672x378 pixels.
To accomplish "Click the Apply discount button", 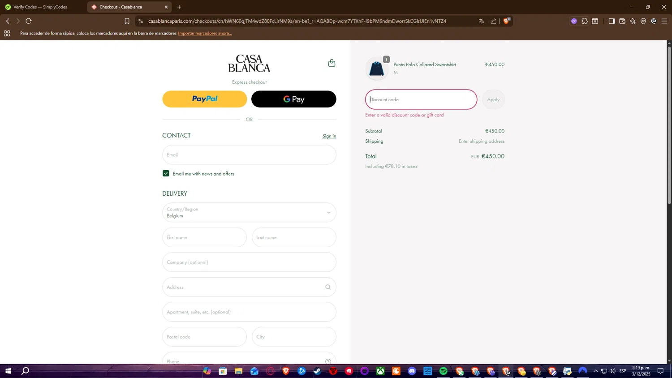I will click(x=493, y=99).
